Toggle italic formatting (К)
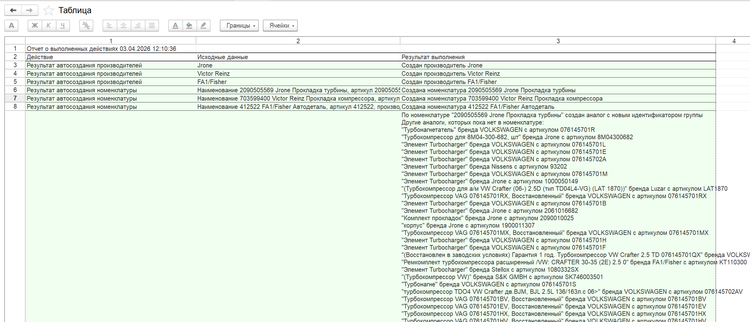Viewport: 750px width, 322px height. coord(49,25)
